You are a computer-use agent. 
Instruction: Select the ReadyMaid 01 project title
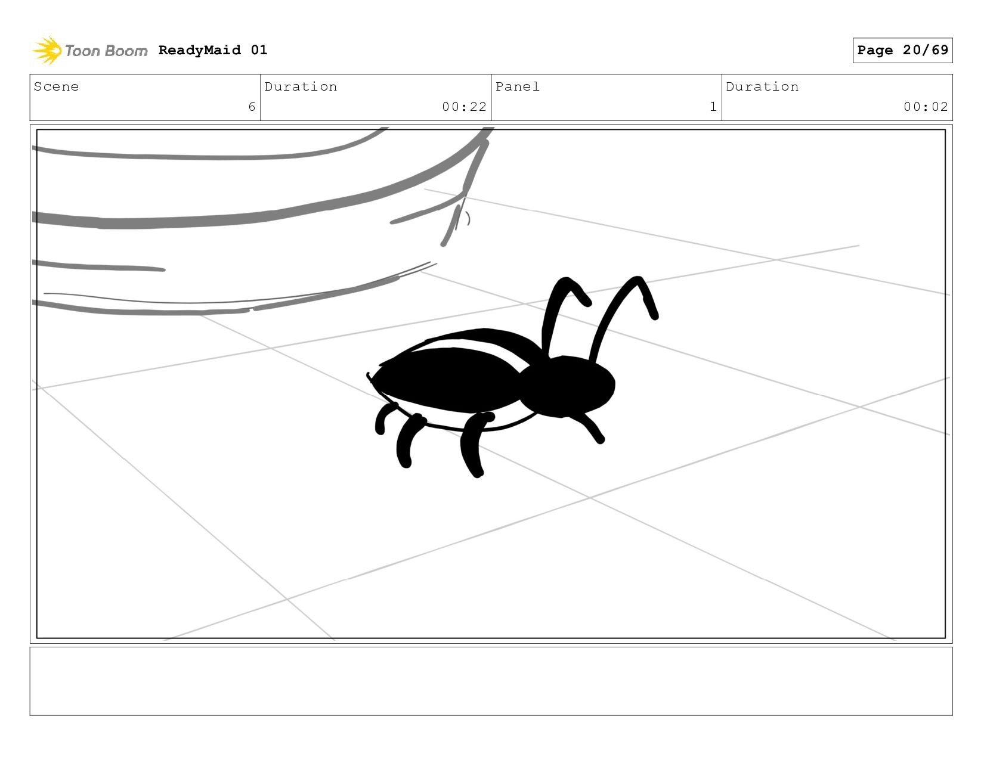click(213, 50)
